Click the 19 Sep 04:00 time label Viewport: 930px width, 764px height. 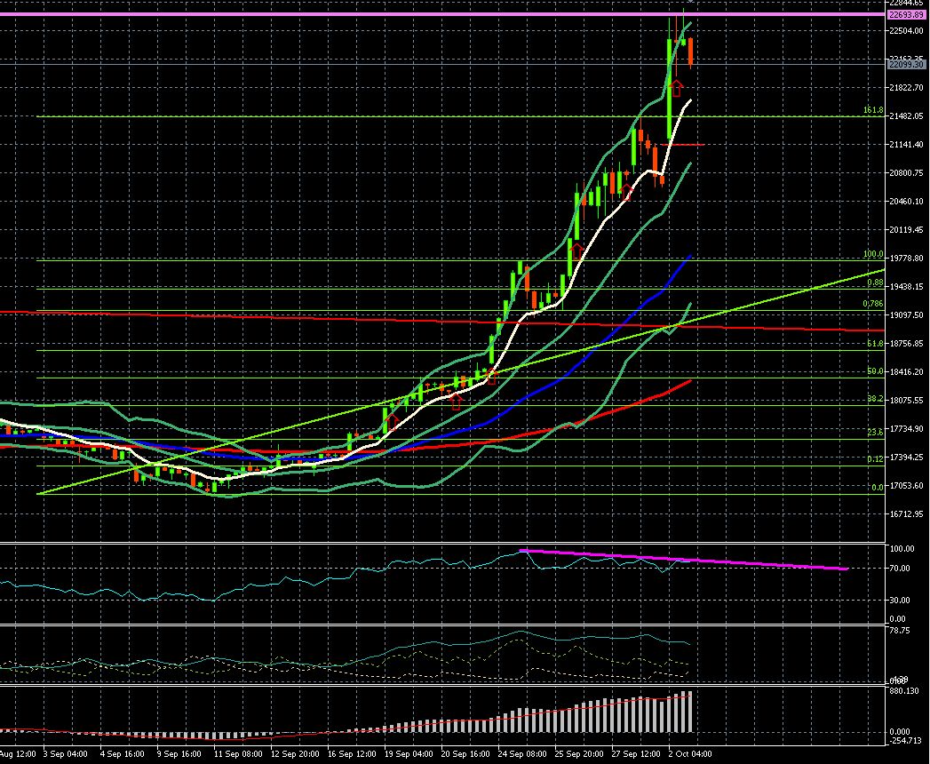click(408, 754)
